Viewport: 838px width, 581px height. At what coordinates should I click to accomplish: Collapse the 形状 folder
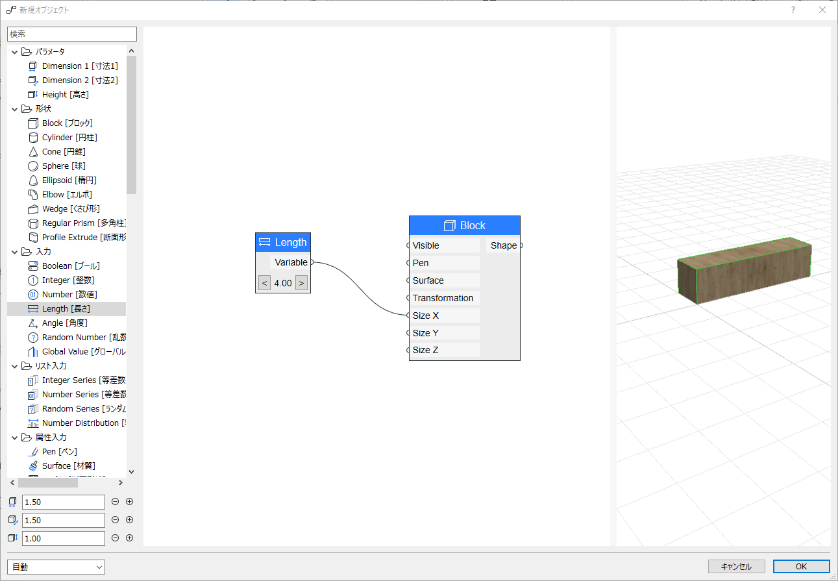coord(15,109)
